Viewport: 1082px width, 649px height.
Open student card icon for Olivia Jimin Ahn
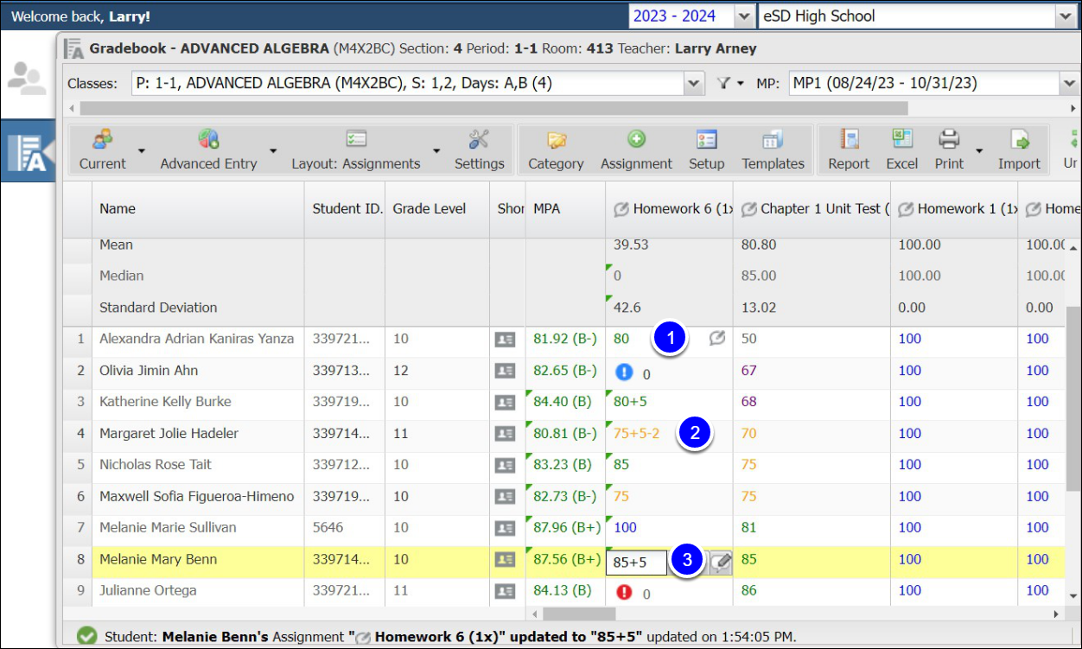[505, 371]
